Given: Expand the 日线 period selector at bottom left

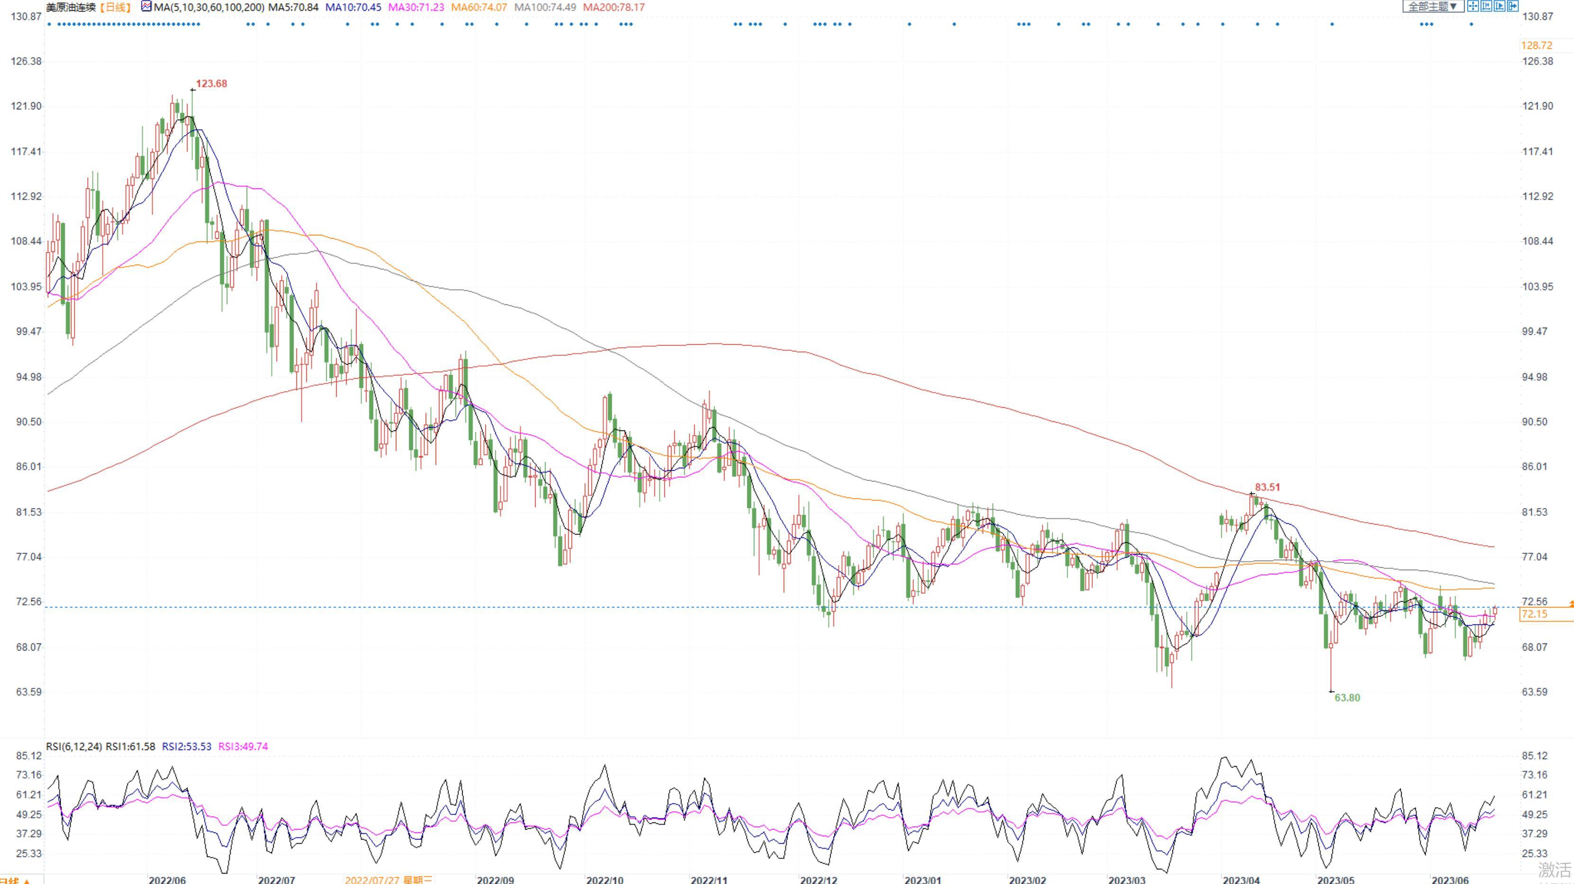Looking at the screenshot, I should click(13, 880).
